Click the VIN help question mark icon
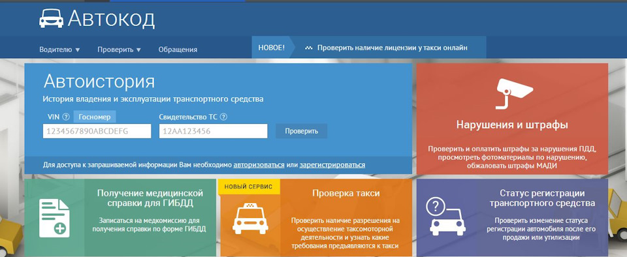 pyautogui.click(x=66, y=117)
